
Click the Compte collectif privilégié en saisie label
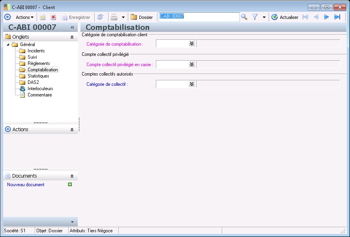point(120,65)
